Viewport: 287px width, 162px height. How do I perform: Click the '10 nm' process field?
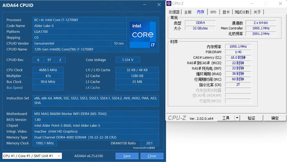118,43
